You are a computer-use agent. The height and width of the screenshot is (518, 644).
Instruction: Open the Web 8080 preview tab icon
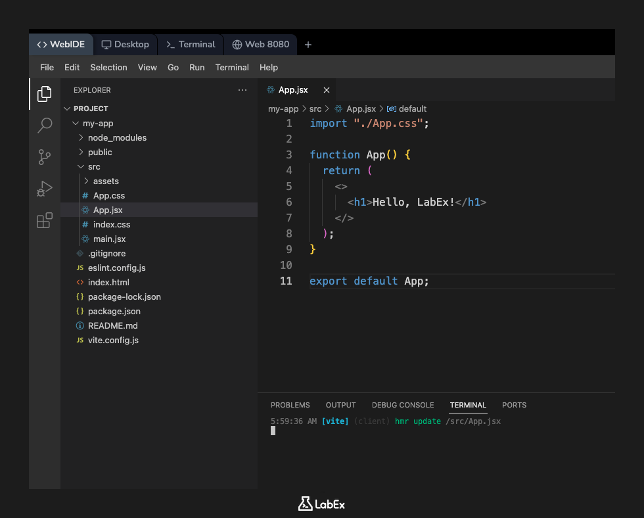click(x=237, y=44)
